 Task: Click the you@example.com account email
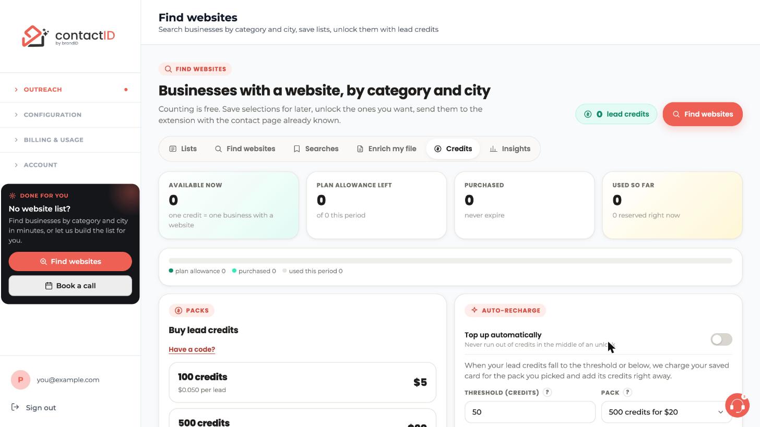click(68, 380)
